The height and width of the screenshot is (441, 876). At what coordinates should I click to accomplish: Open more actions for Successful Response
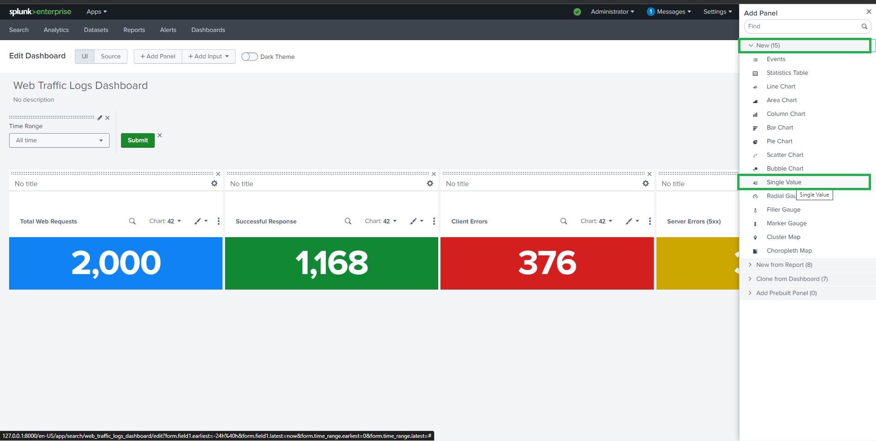[434, 221]
